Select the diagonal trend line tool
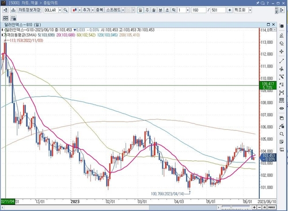Screen dimensions: 288x211 point(282,61)
